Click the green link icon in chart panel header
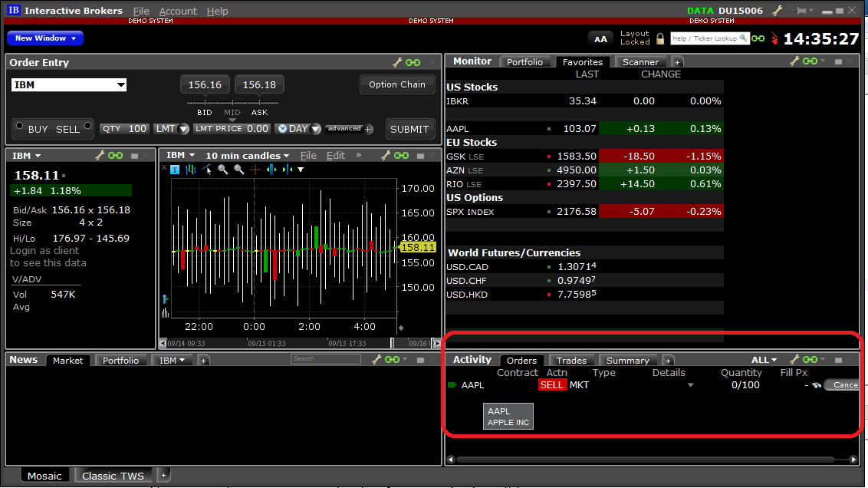 pyautogui.click(x=401, y=156)
